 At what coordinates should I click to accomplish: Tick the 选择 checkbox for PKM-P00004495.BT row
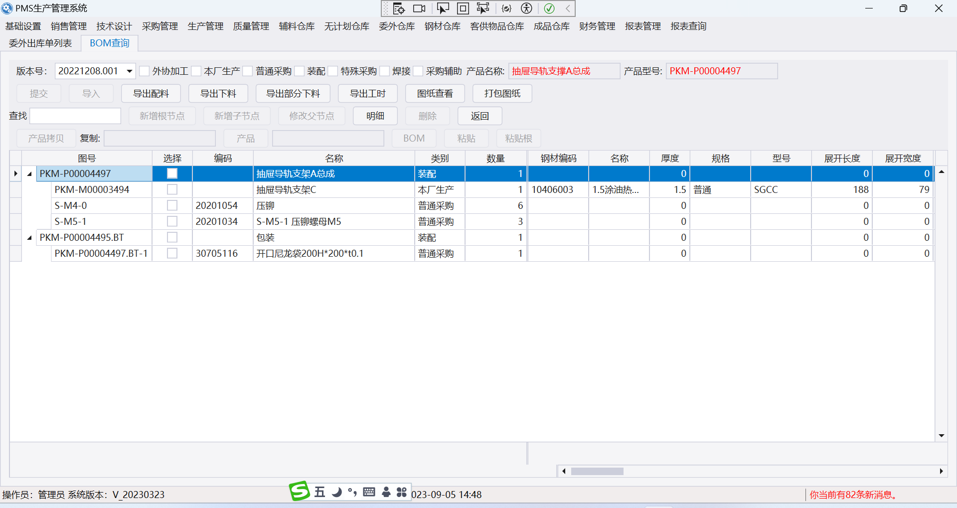(172, 237)
